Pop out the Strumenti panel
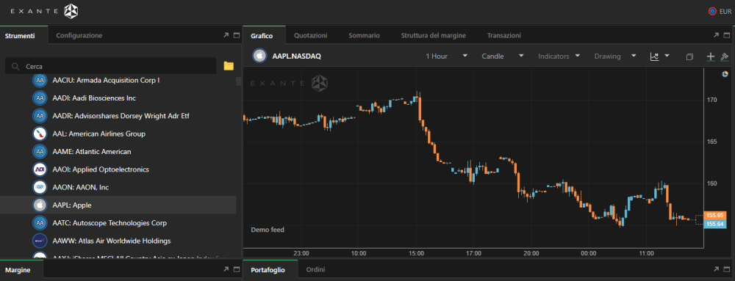Screen dimensions: 735x281 click(x=226, y=35)
